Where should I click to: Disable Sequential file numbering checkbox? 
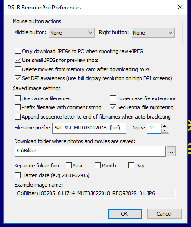click(113, 107)
